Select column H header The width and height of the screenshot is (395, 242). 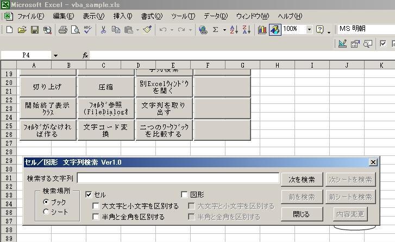pos(277,66)
